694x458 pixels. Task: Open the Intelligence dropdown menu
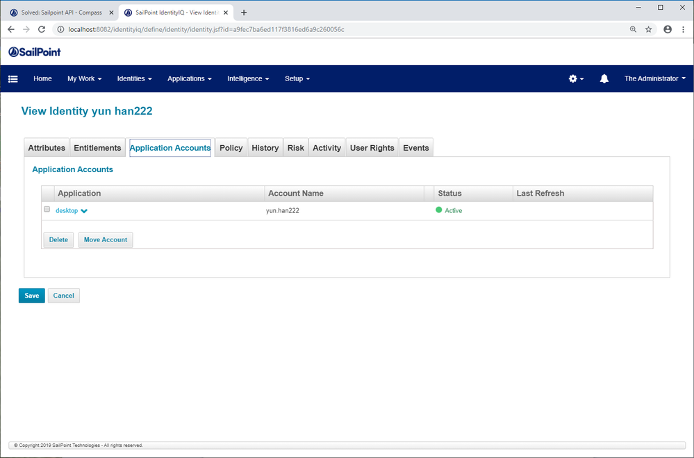click(x=248, y=79)
